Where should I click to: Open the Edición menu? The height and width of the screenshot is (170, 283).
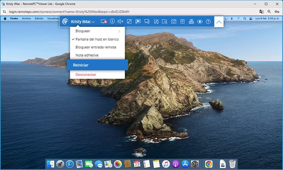coord(39,18)
